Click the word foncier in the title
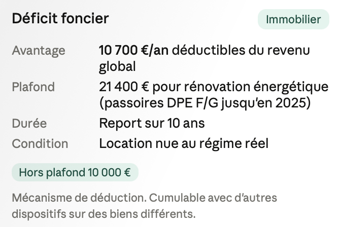 [85, 18]
